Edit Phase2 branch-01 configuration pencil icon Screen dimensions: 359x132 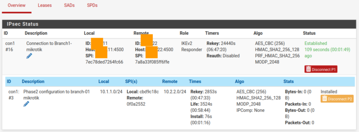[26, 104]
